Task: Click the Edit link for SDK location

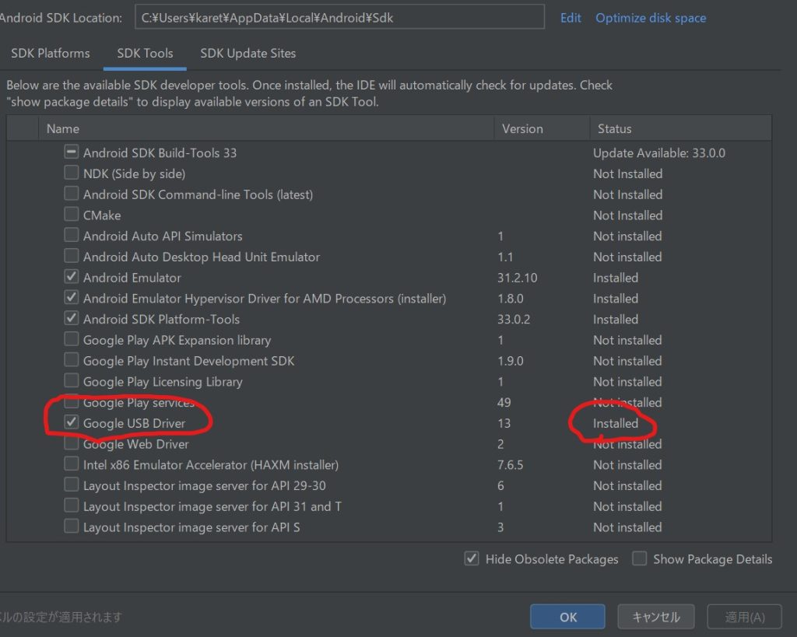Action: tap(571, 18)
